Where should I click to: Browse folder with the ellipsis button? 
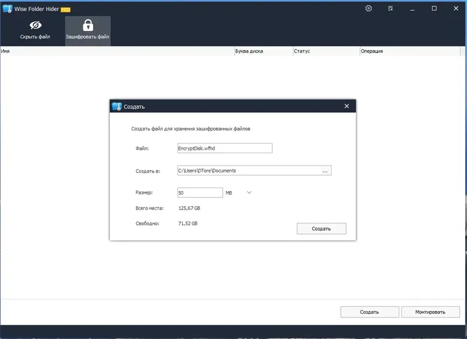[x=325, y=171]
